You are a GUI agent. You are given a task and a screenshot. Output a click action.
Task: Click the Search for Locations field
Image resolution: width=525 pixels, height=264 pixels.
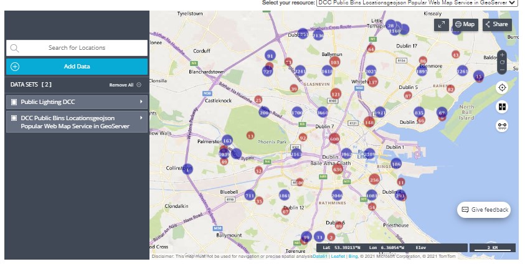(x=77, y=48)
